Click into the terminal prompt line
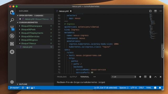The width and height of the screenshot is (168, 94). click(x=81, y=82)
